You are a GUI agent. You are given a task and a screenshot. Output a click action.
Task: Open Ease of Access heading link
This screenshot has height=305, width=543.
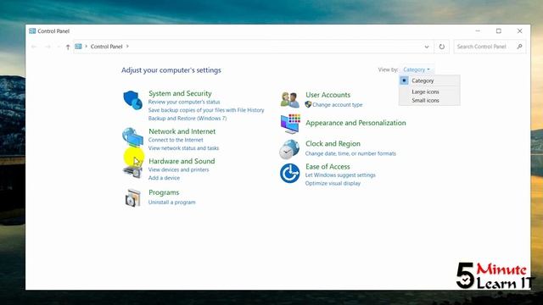[327, 167]
